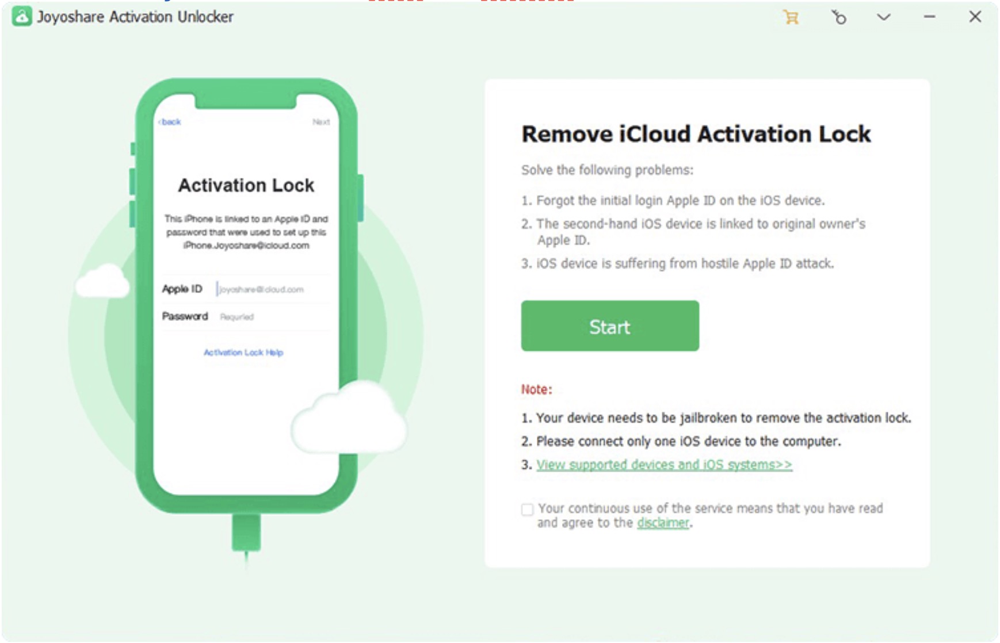The height and width of the screenshot is (643, 1000).
Task: Click 'Your device needs to be jailbroken' note
Action: point(716,418)
